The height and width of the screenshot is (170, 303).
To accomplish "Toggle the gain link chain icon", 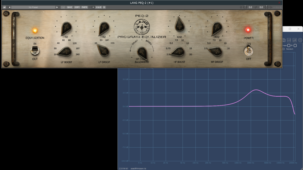I will tap(256, 7).
